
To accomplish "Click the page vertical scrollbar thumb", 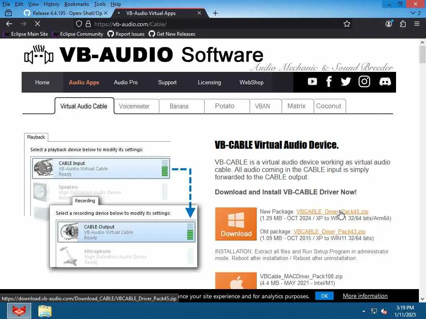I will coord(422,54).
